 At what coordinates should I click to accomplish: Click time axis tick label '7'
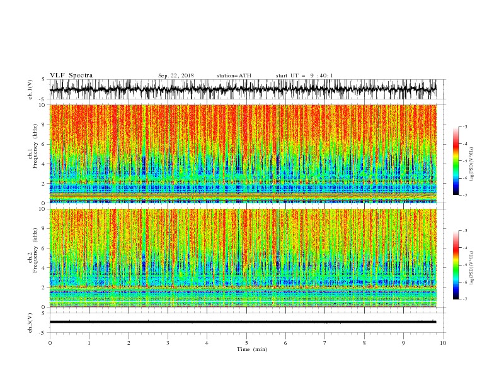[325, 343]
